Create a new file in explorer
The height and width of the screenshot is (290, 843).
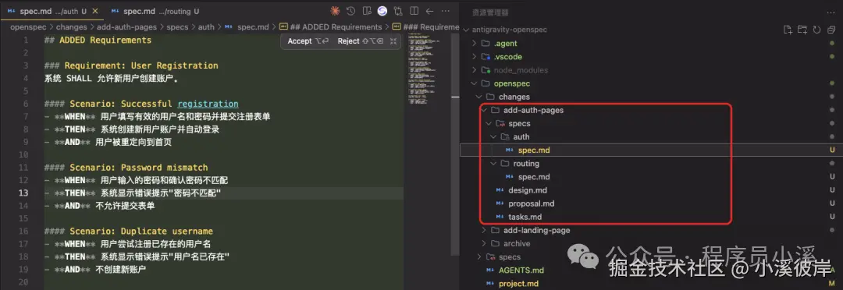788,30
